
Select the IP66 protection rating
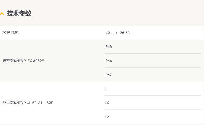point(108,61)
